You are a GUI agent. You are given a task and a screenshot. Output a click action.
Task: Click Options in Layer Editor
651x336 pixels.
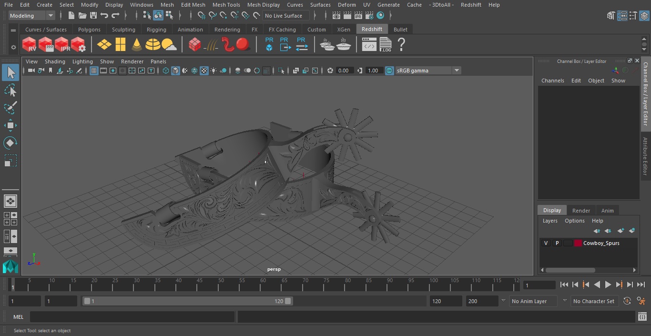pos(574,221)
